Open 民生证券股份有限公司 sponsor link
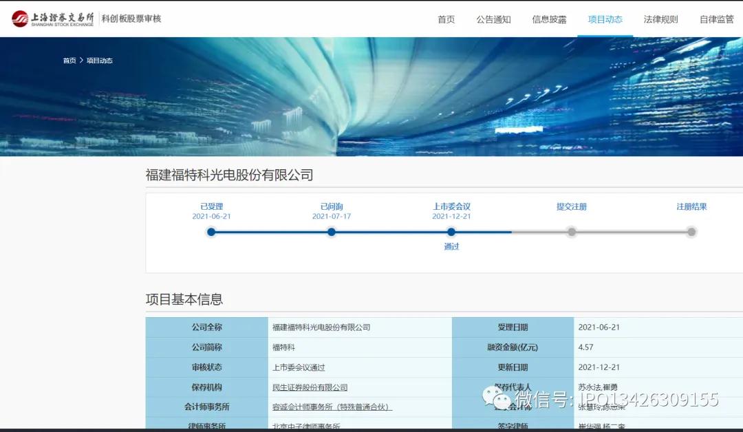743x432 pixels. tap(310, 387)
